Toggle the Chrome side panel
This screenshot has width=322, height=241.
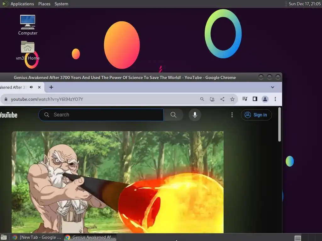click(255, 99)
